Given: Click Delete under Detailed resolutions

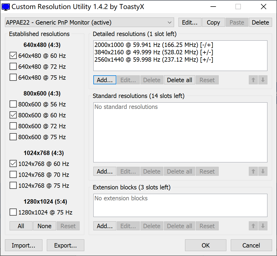Looking at the screenshot, I should (x=152, y=80).
